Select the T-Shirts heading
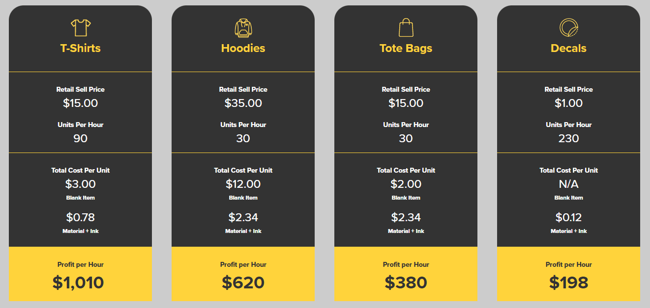650x308 pixels. pyautogui.click(x=81, y=48)
